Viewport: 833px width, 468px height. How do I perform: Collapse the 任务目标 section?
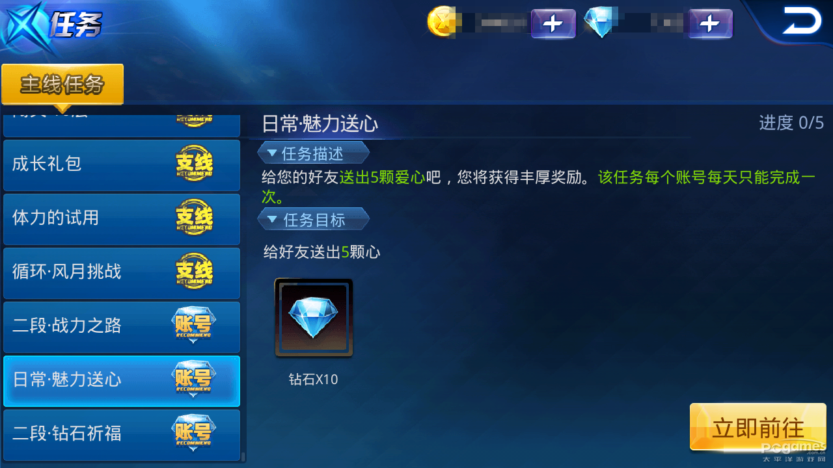click(x=314, y=220)
